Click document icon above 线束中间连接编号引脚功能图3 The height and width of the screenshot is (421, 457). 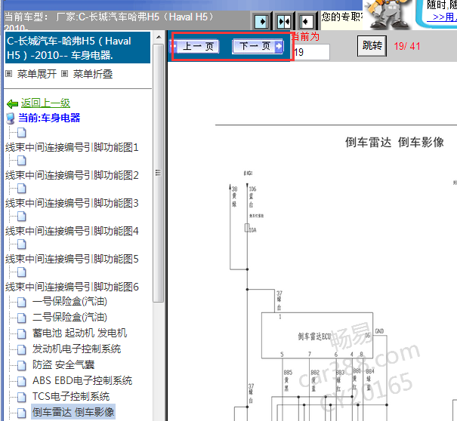[x=22, y=189]
